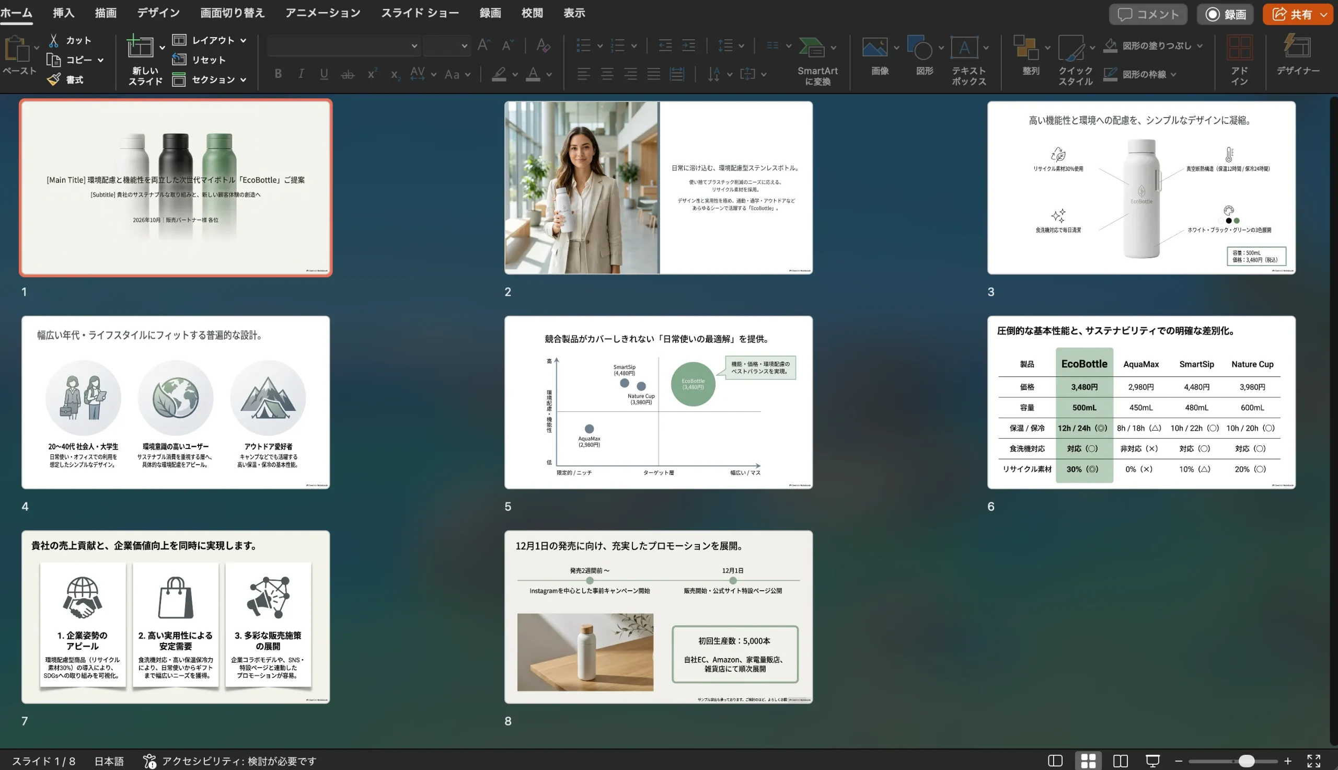Image resolution: width=1338 pixels, height=770 pixels.
Task: Toggle Bold formatting
Action: (x=278, y=74)
